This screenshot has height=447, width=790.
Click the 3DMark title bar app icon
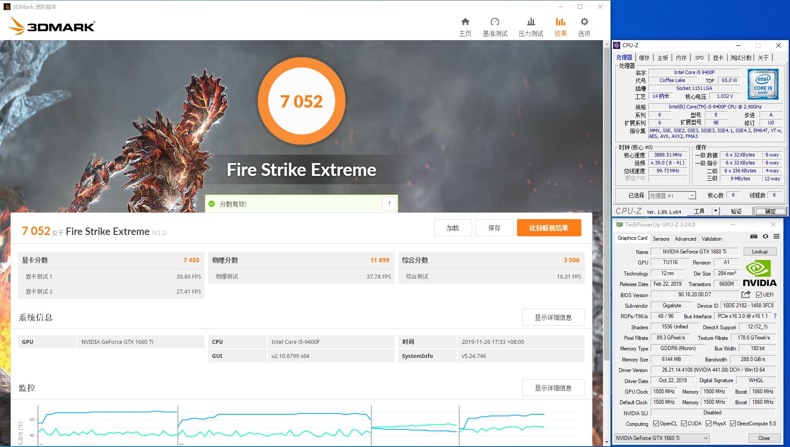click(x=7, y=7)
